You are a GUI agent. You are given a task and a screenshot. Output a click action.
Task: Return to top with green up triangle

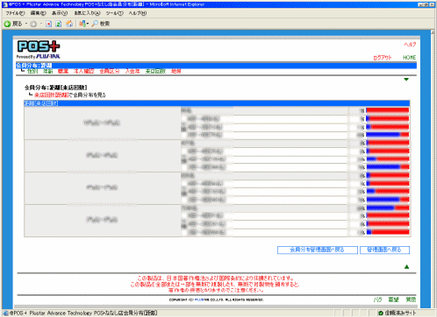(406, 267)
